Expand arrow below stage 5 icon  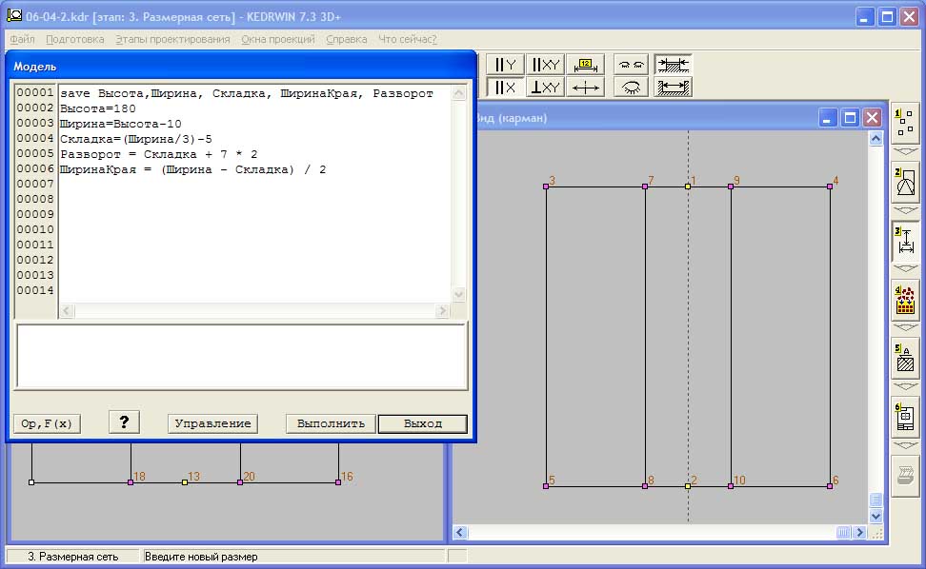(904, 386)
